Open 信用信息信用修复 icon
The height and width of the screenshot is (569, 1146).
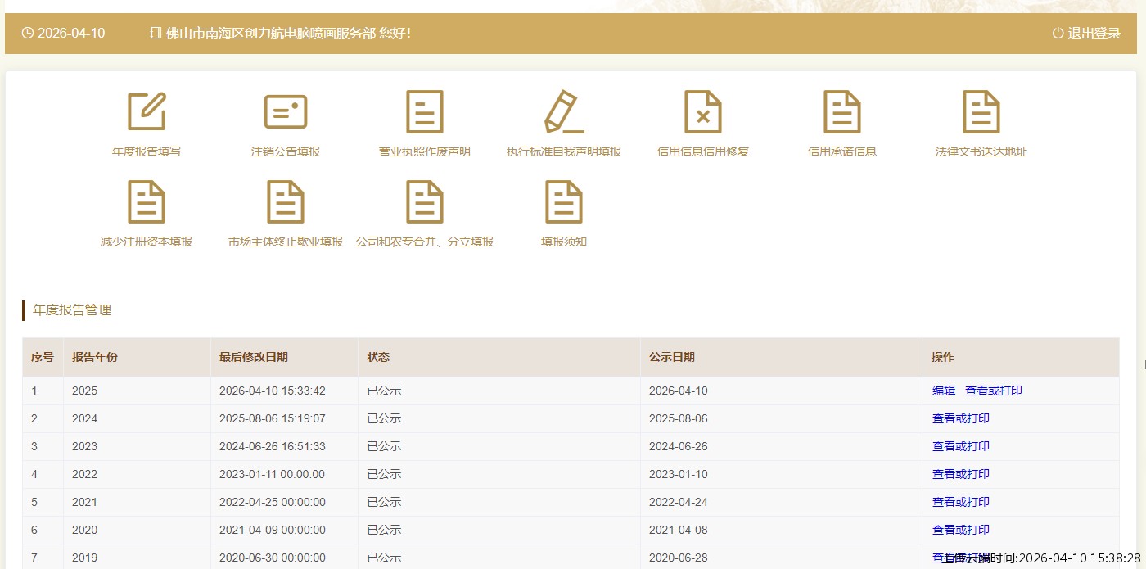(703, 112)
